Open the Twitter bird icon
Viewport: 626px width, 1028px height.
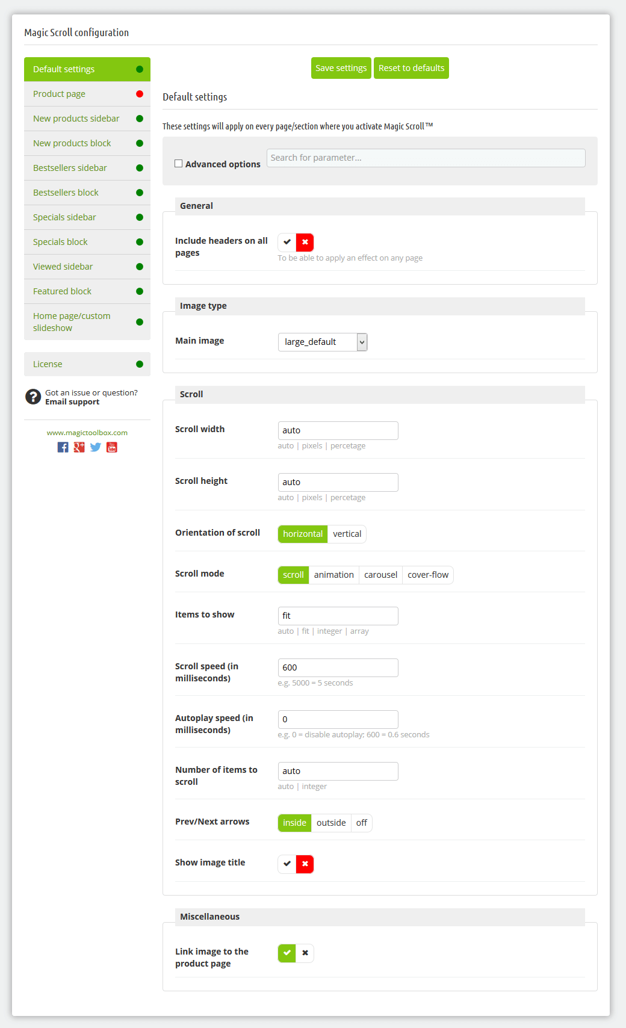point(95,447)
